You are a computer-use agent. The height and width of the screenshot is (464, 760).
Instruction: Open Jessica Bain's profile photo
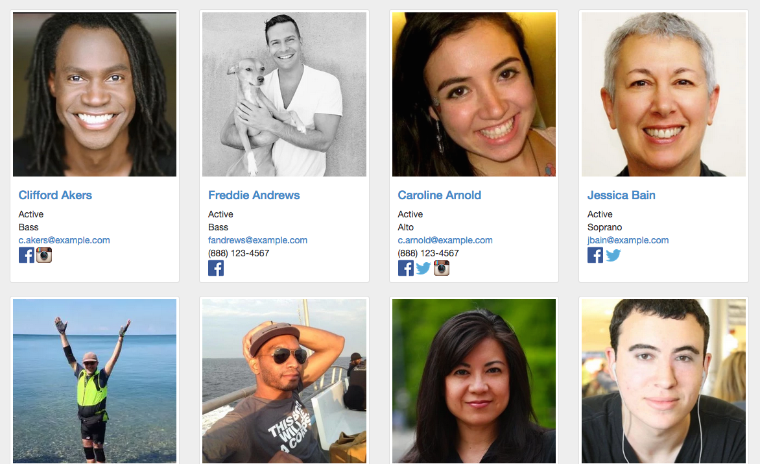pyautogui.click(x=663, y=95)
